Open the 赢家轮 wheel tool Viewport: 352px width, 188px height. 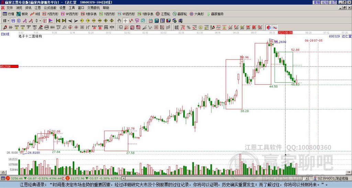[180, 14]
